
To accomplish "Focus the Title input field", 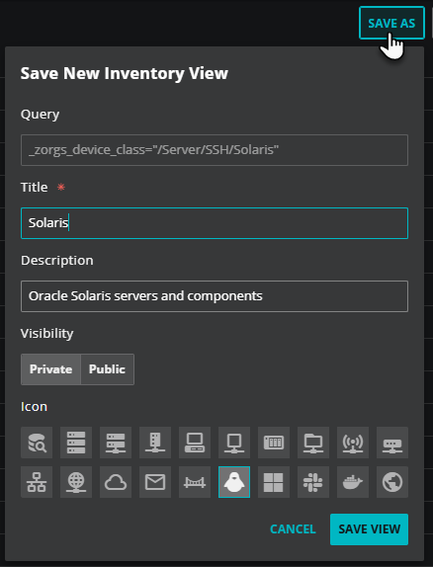I will [x=215, y=223].
